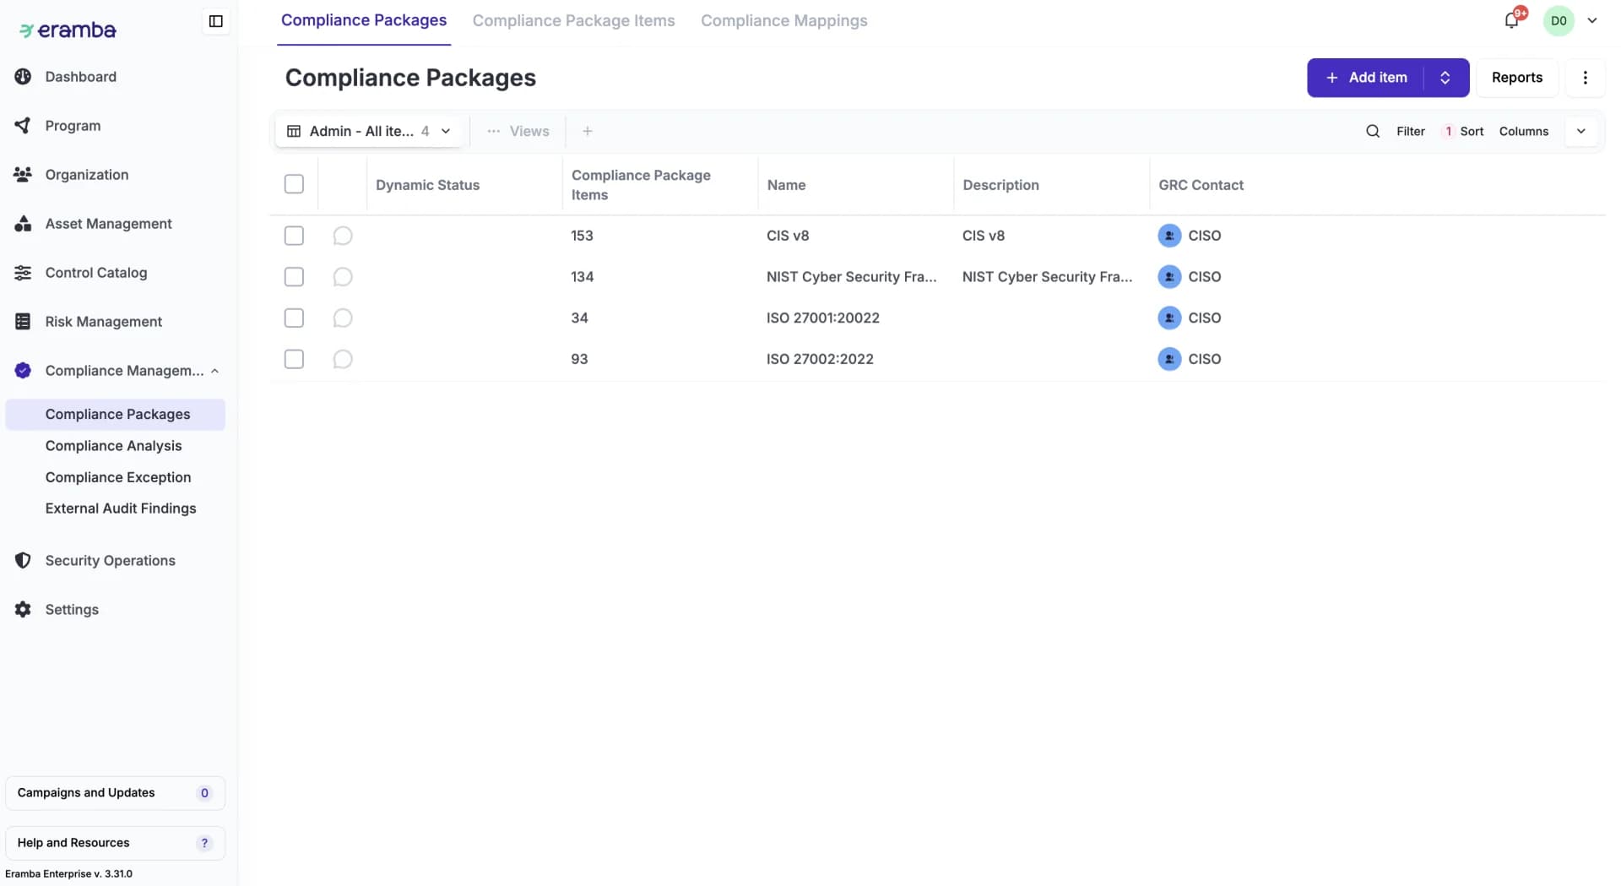The image size is (1621, 886).
Task: Click the DO user avatar
Action: tap(1559, 21)
